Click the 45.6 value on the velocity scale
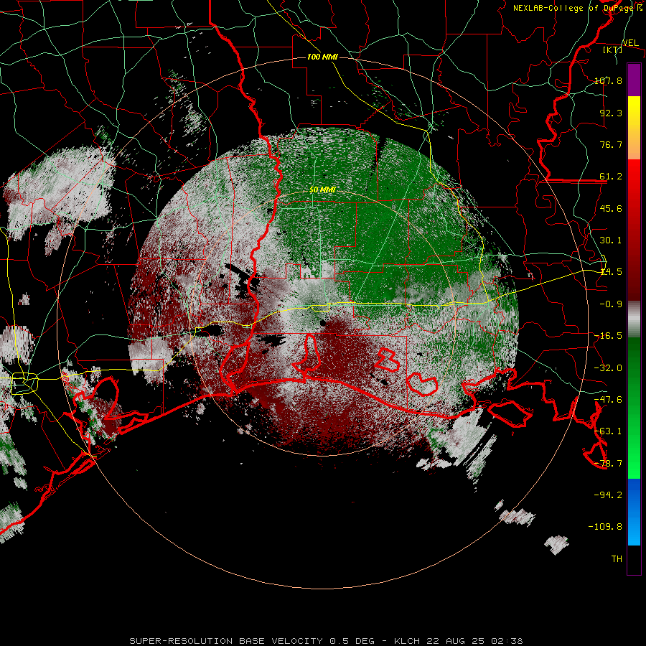 tap(611, 208)
